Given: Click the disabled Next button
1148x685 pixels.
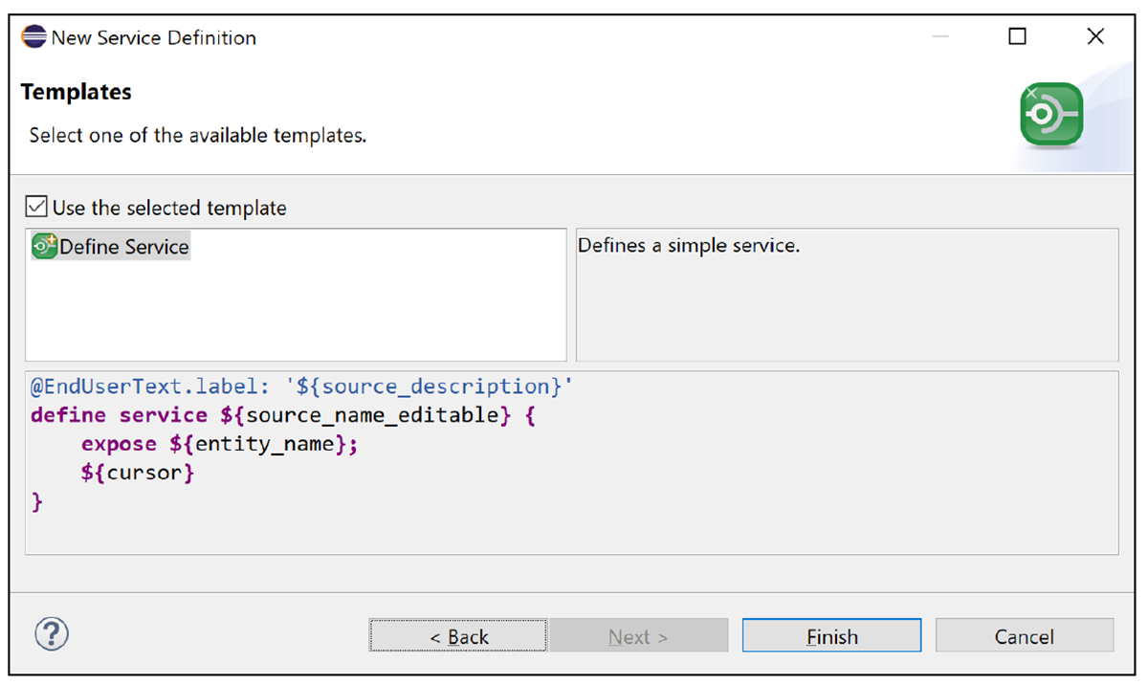Looking at the screenshot, I should click(x=638, y=635).
